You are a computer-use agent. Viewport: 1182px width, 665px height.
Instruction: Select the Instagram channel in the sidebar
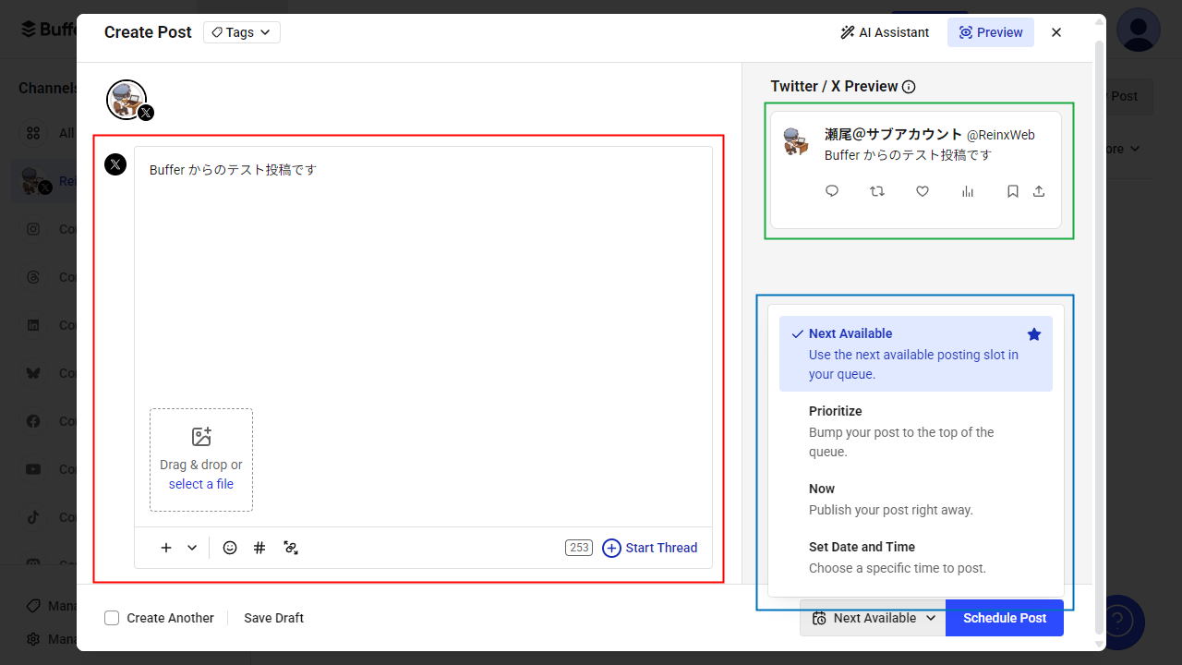point(33,229)
